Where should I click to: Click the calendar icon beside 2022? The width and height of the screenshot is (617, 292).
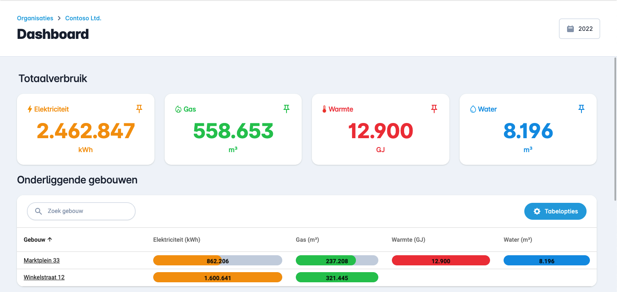(x=570, y=29)
